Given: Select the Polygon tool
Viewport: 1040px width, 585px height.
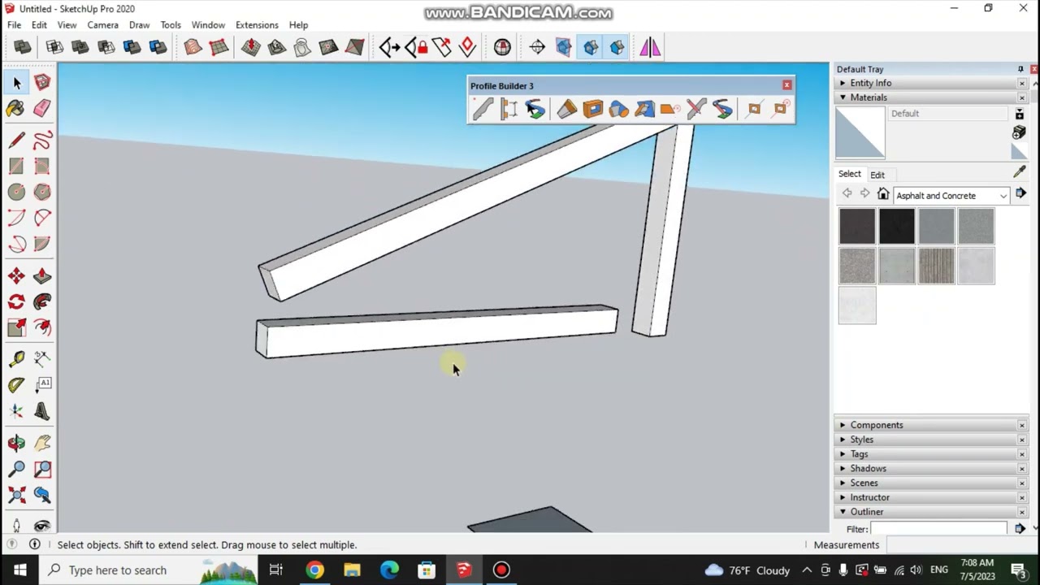Looking at the screenshot, I should (x=42, y=192).
